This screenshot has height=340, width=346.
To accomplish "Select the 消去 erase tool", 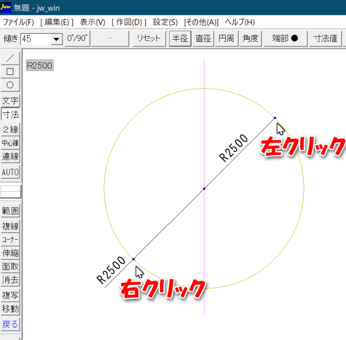I will point(10,280).
